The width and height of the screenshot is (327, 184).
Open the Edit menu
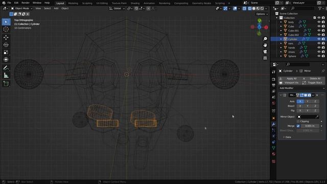(x=16, y=3)
